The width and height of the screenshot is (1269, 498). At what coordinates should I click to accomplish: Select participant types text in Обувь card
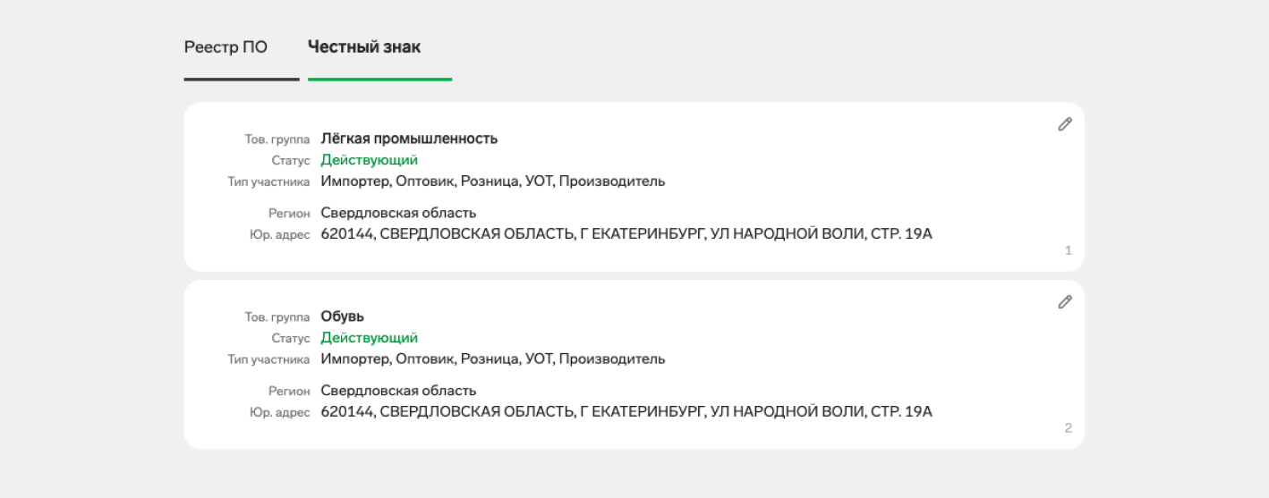tap(493, 359)
